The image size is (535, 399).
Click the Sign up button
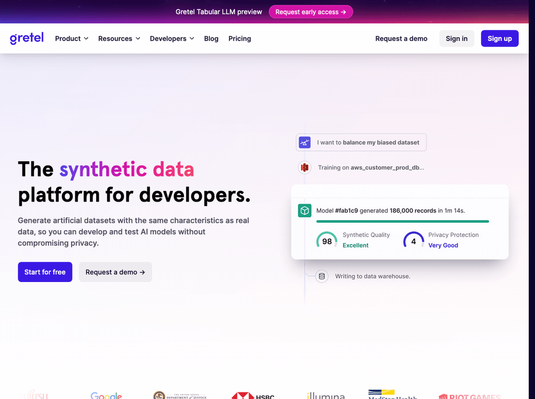coord(499,39)
